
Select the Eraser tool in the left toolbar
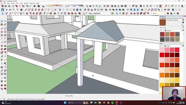point(5,24)
